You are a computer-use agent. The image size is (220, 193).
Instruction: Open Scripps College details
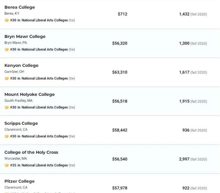pyautogui.click(x=21, y=123)
